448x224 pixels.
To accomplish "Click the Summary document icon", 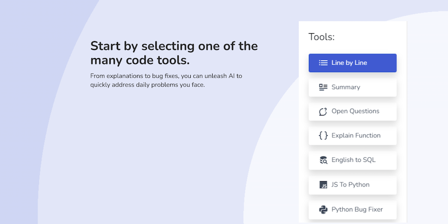I will click(323, 87).
